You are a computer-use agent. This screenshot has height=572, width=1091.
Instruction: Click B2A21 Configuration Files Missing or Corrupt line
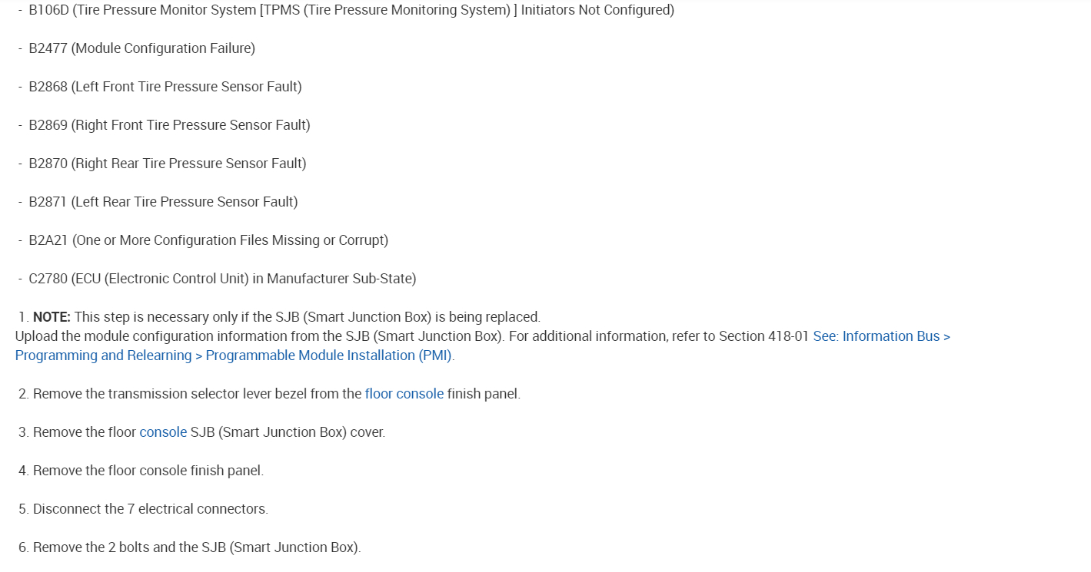click(x=208, y=240)
